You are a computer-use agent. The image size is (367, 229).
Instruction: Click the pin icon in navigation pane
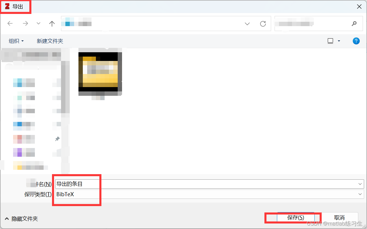57,139
